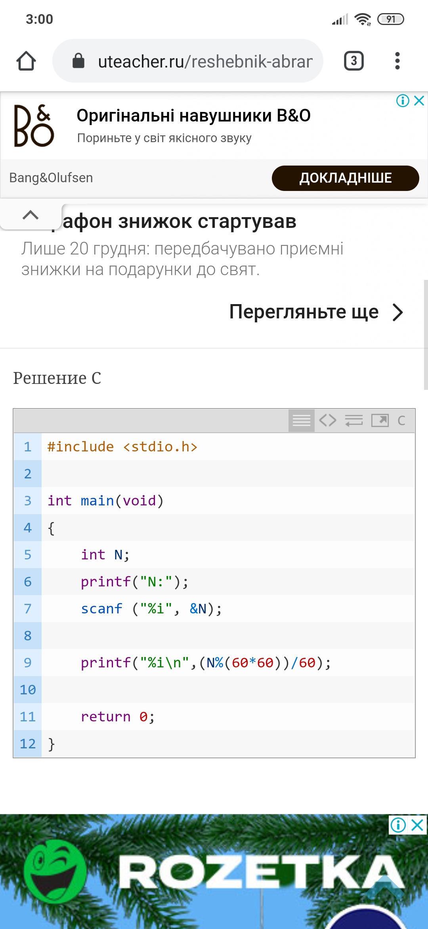Toggle plain code view in code toolbar

[328, 420]
